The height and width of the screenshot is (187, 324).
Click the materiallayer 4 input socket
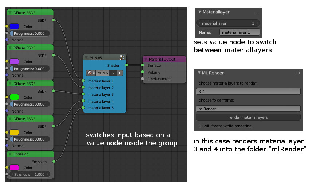[x=83, y=101]
